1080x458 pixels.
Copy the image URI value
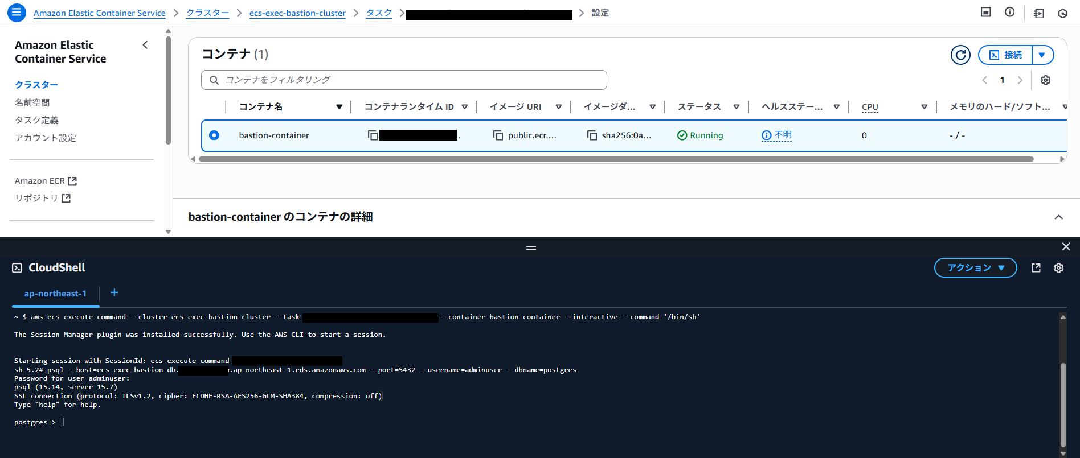(498, 135)
